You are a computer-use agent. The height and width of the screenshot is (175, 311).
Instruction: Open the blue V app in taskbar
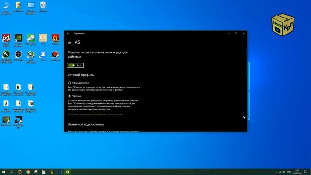pyautogui.click(x=59, y=172)
